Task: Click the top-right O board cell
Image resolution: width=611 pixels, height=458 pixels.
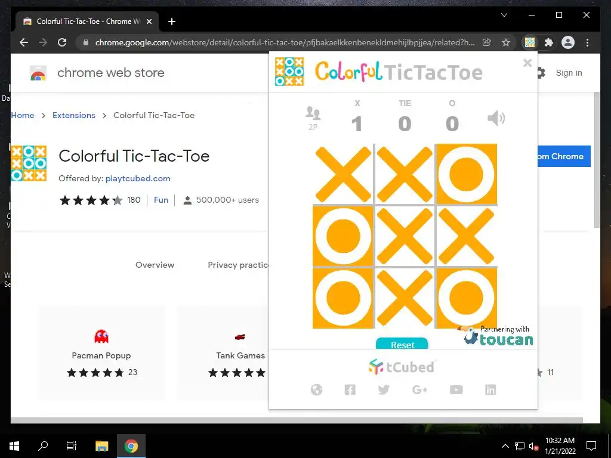Action: pos(467,174)
